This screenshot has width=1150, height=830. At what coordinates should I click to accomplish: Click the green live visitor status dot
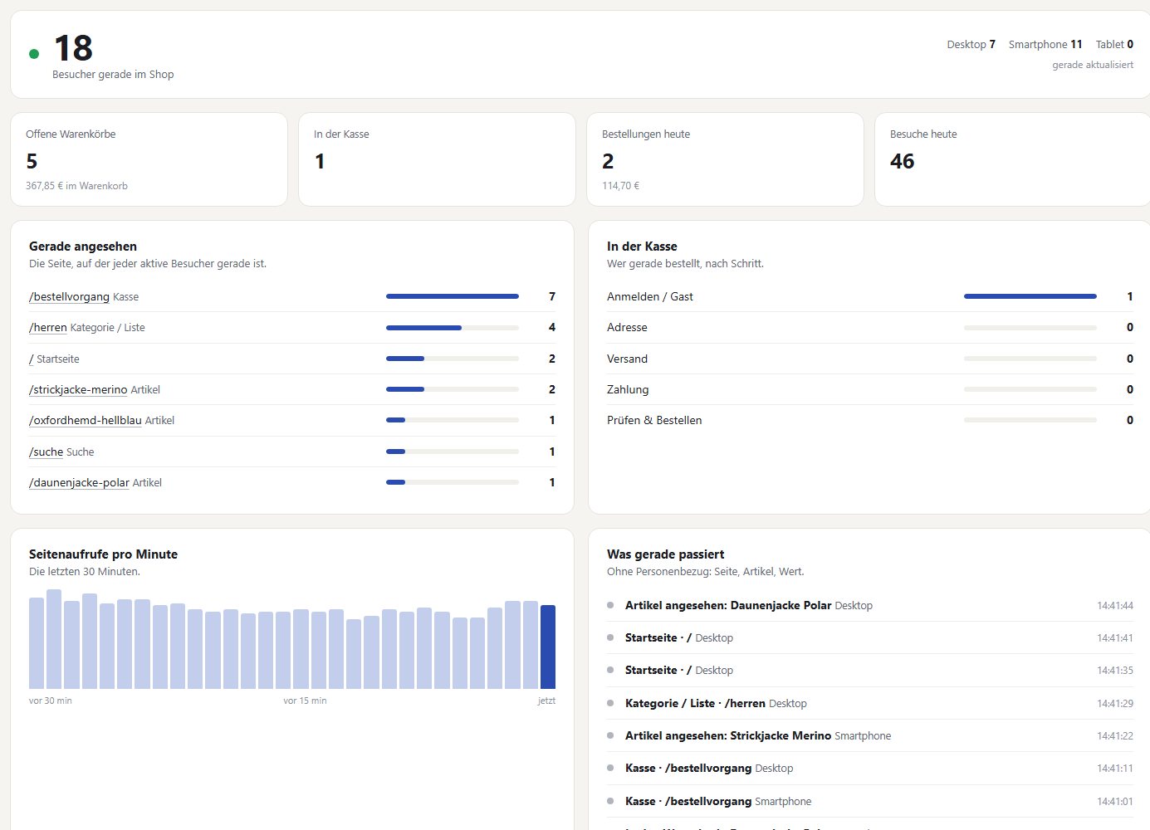(34, 54)
